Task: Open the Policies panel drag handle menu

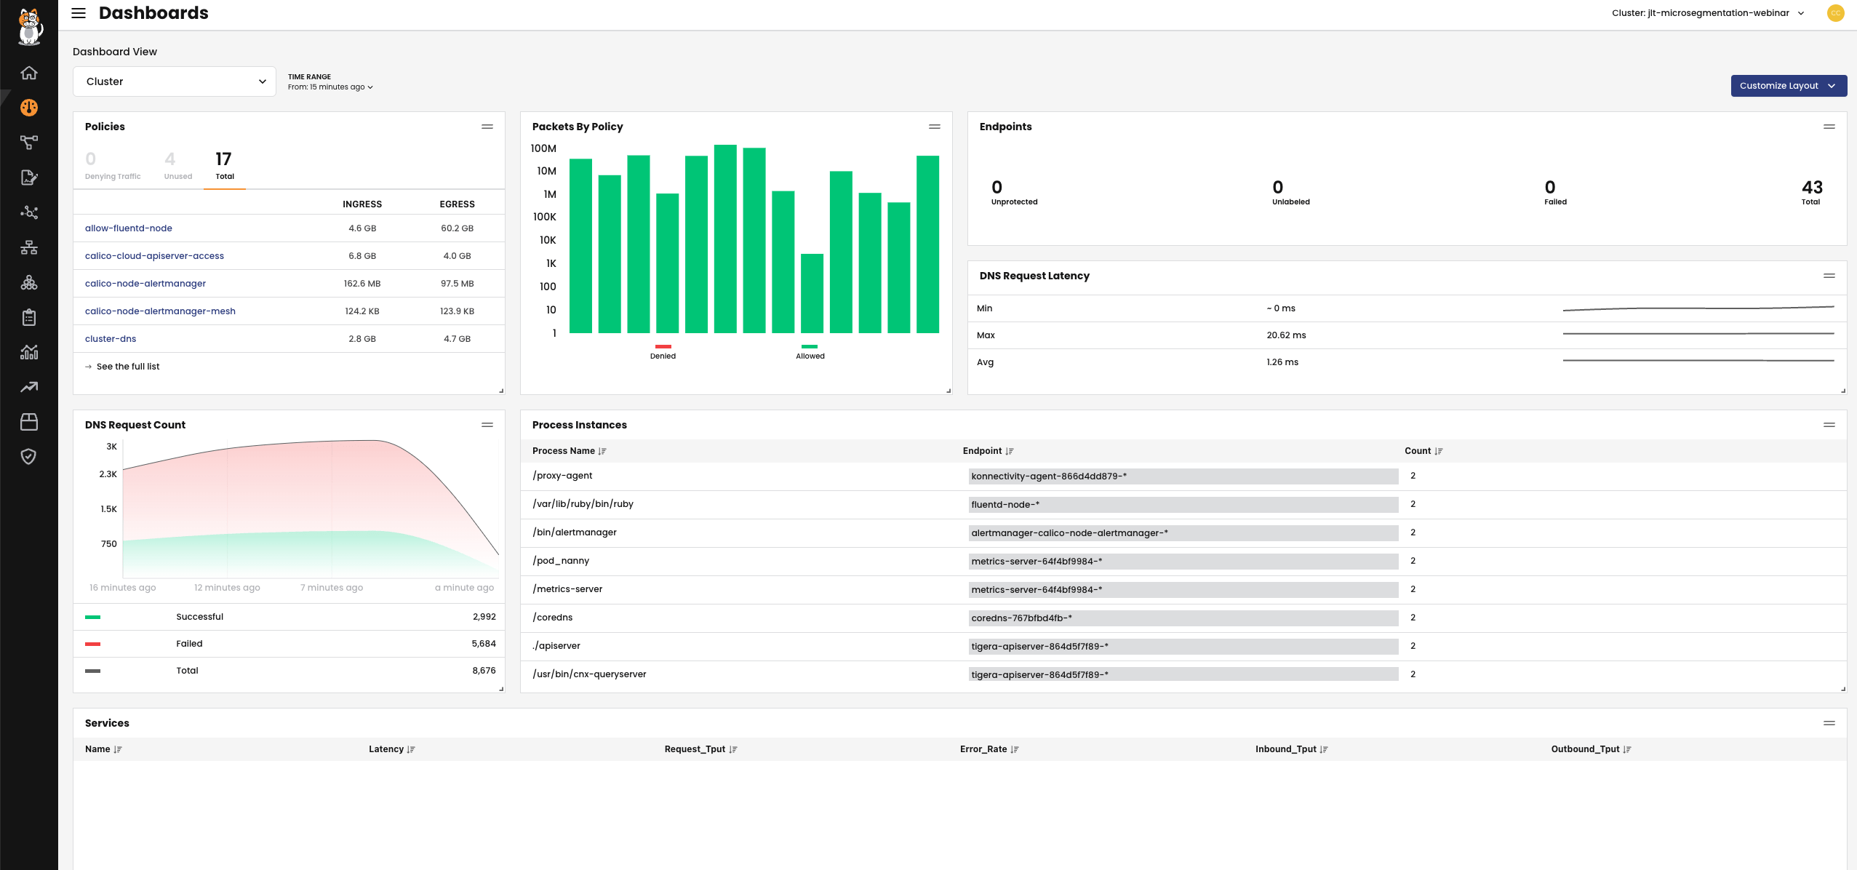Action: point(487,127)
